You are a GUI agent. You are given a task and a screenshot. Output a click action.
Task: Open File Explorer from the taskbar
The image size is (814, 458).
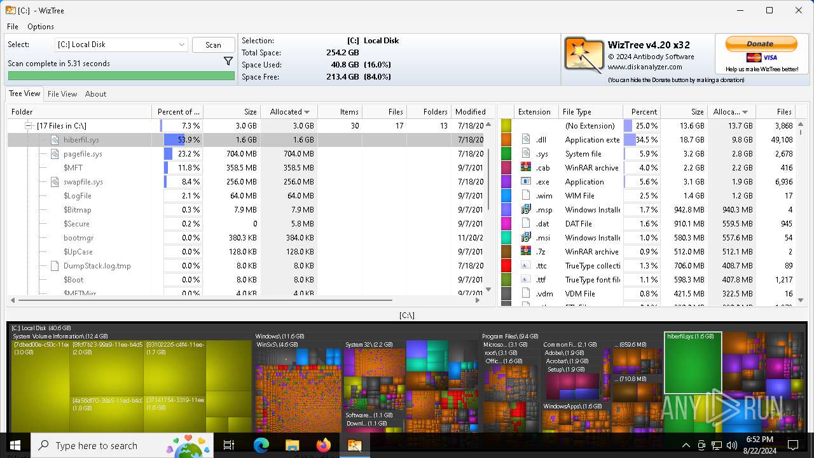coord(292,445)
